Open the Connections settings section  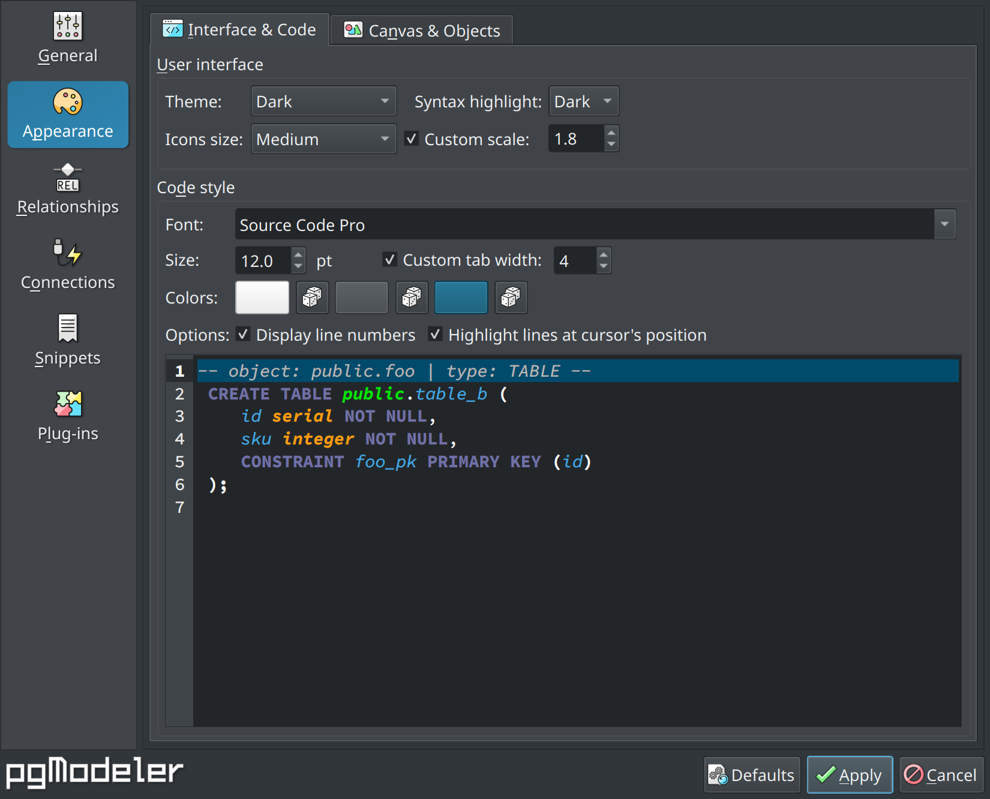[x=68, y=265]
